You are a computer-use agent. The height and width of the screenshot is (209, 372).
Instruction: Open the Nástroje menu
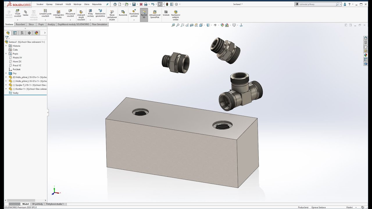pos(77,4)
